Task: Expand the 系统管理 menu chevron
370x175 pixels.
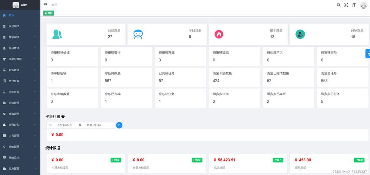Action: pos(35,147)
